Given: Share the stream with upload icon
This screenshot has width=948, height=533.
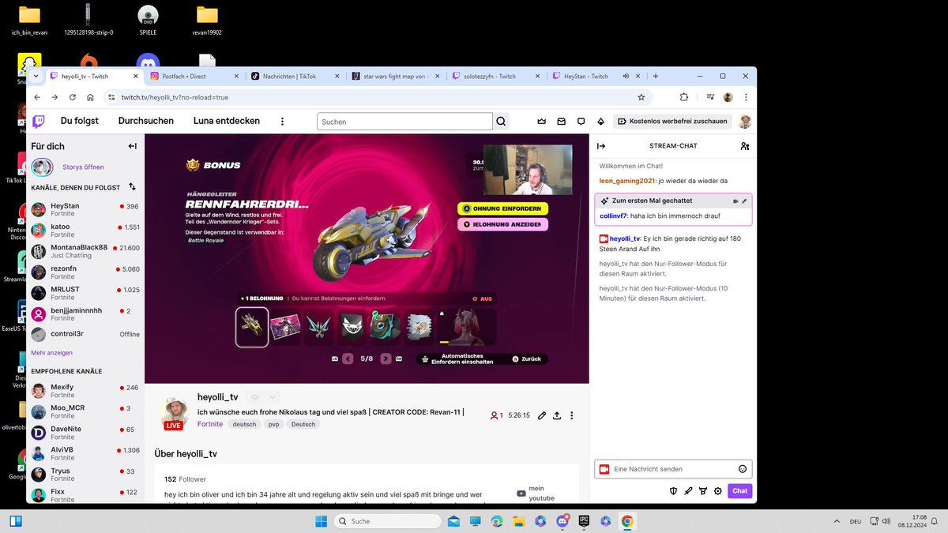Looking at the screenshot, I should (x=557, y=415).
